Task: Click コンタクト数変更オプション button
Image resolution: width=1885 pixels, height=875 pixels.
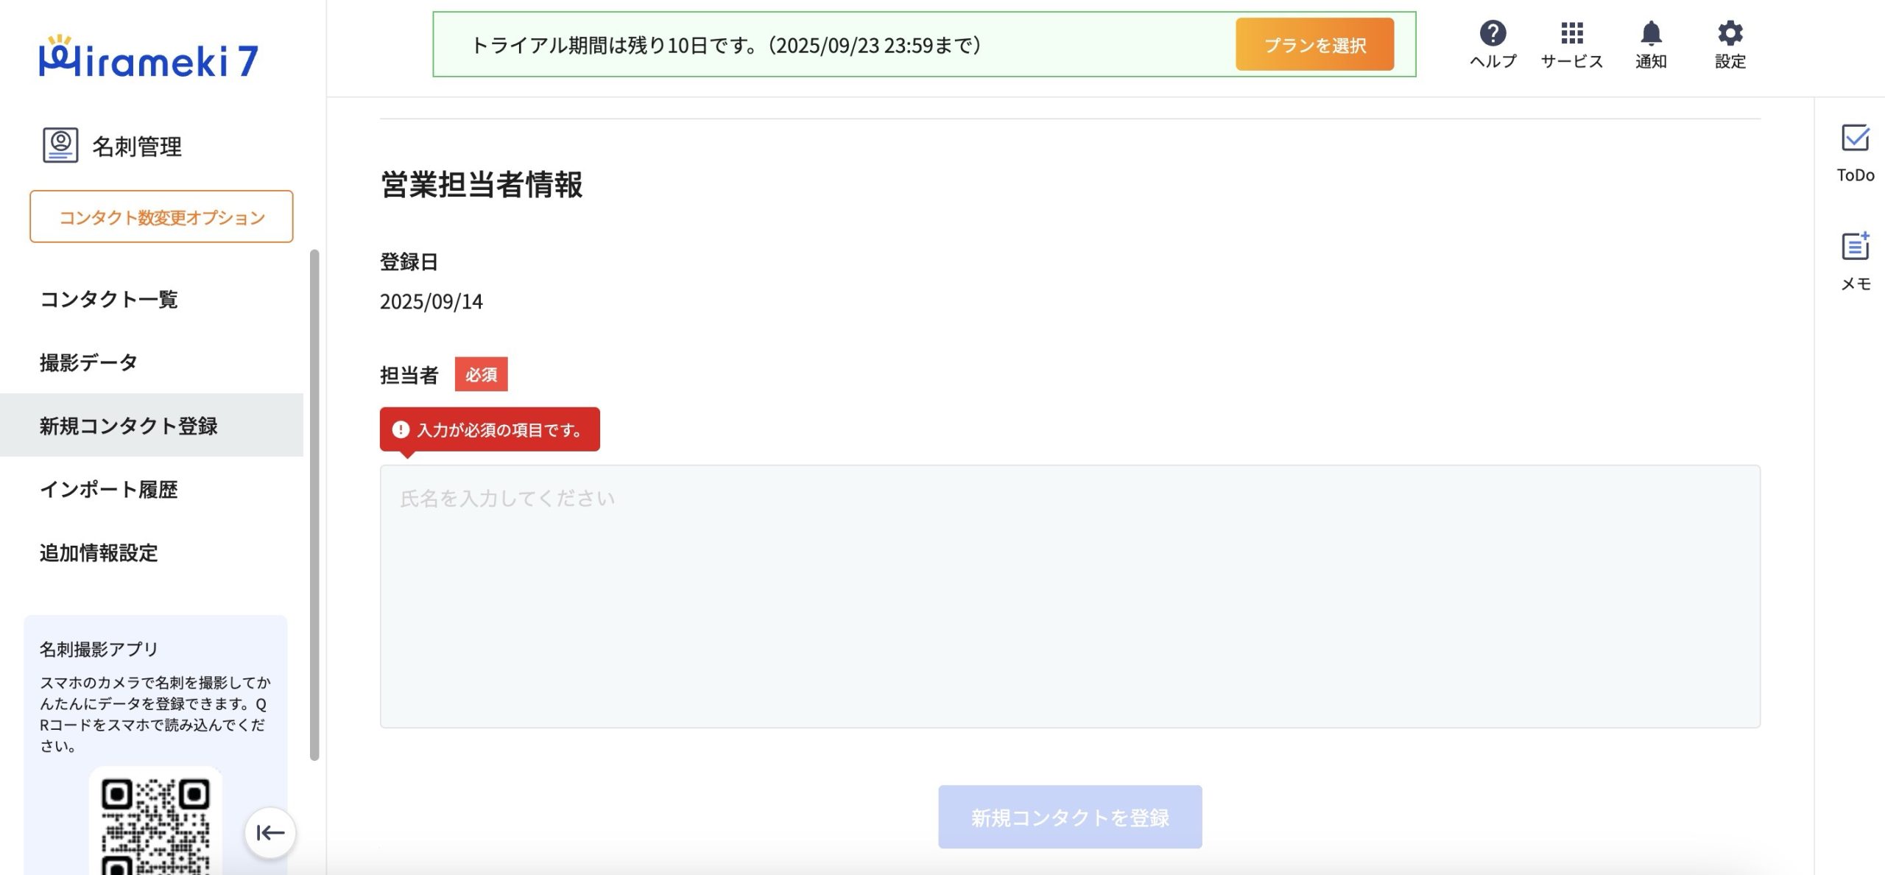Action: [161, 217]
